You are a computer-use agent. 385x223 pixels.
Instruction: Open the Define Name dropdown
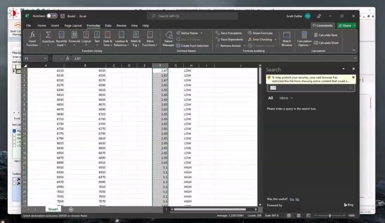[202, 33]
